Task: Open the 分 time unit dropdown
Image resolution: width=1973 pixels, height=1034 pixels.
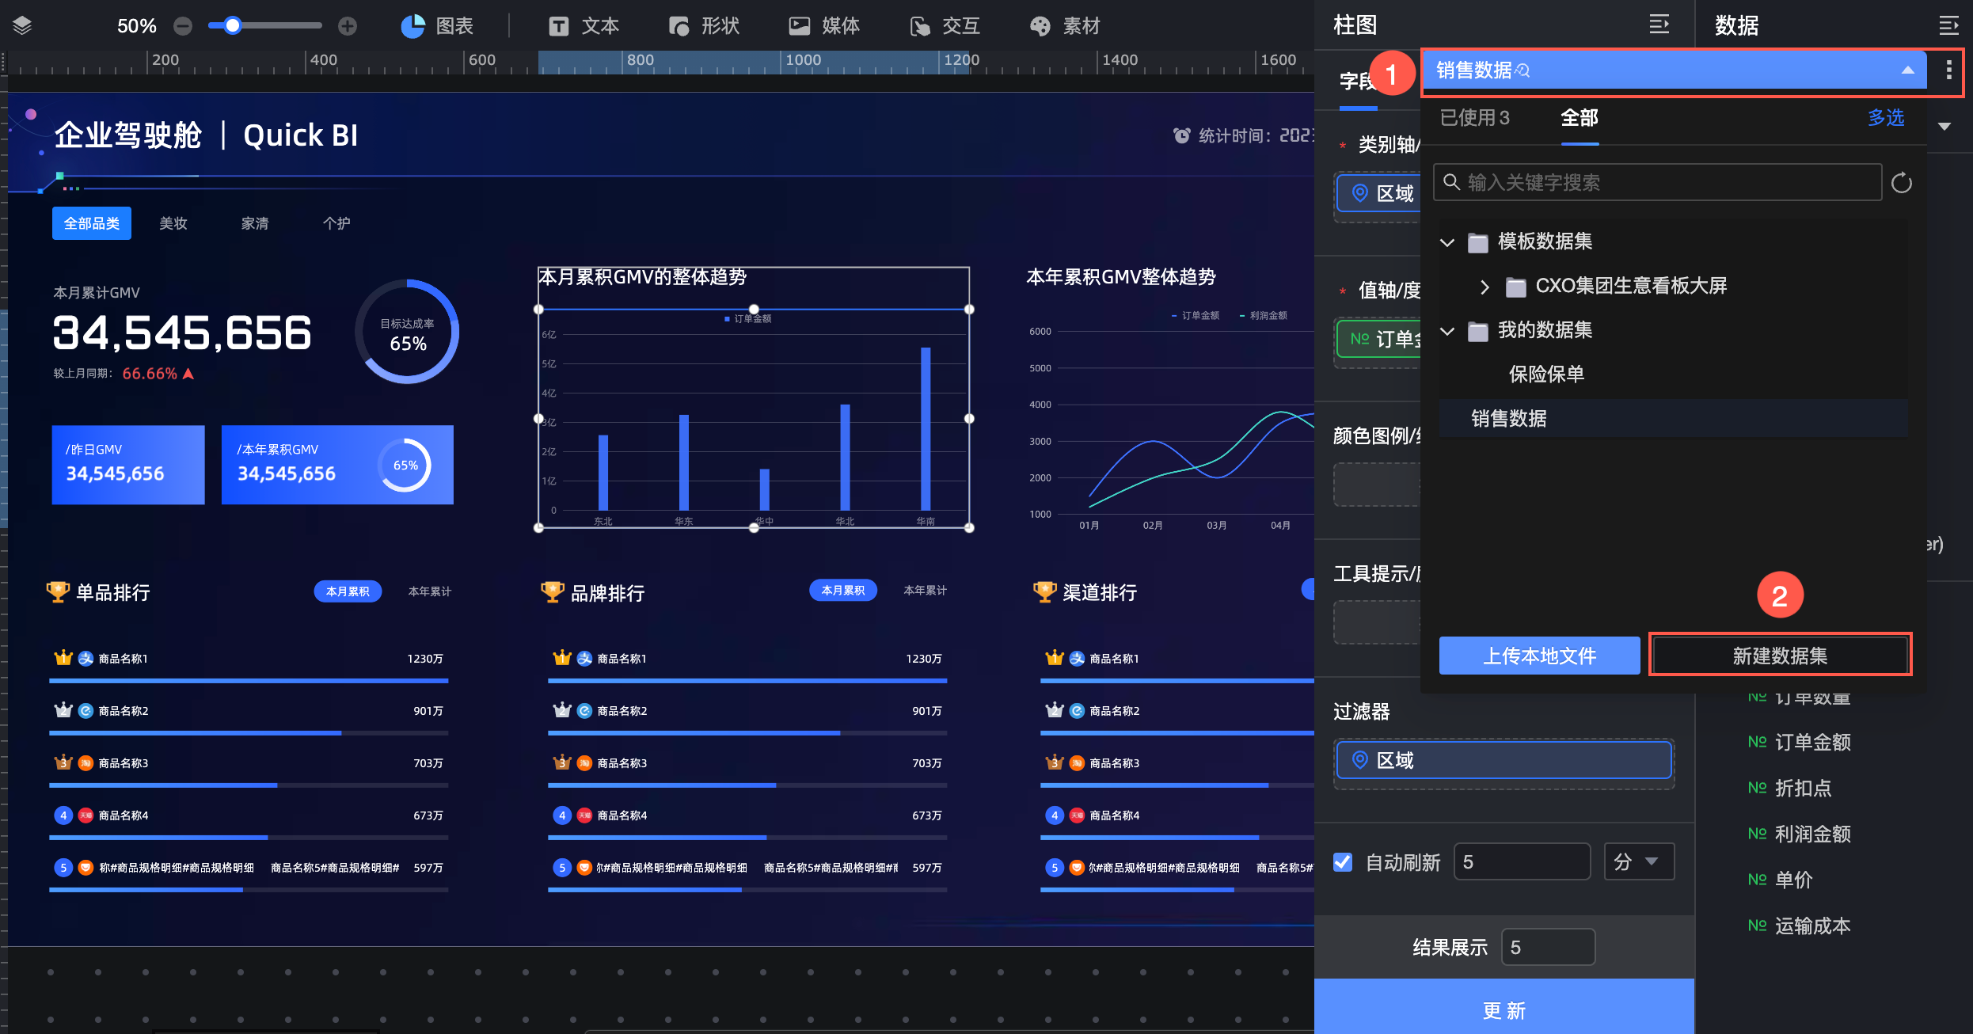Action: [x=1637, y=861]
